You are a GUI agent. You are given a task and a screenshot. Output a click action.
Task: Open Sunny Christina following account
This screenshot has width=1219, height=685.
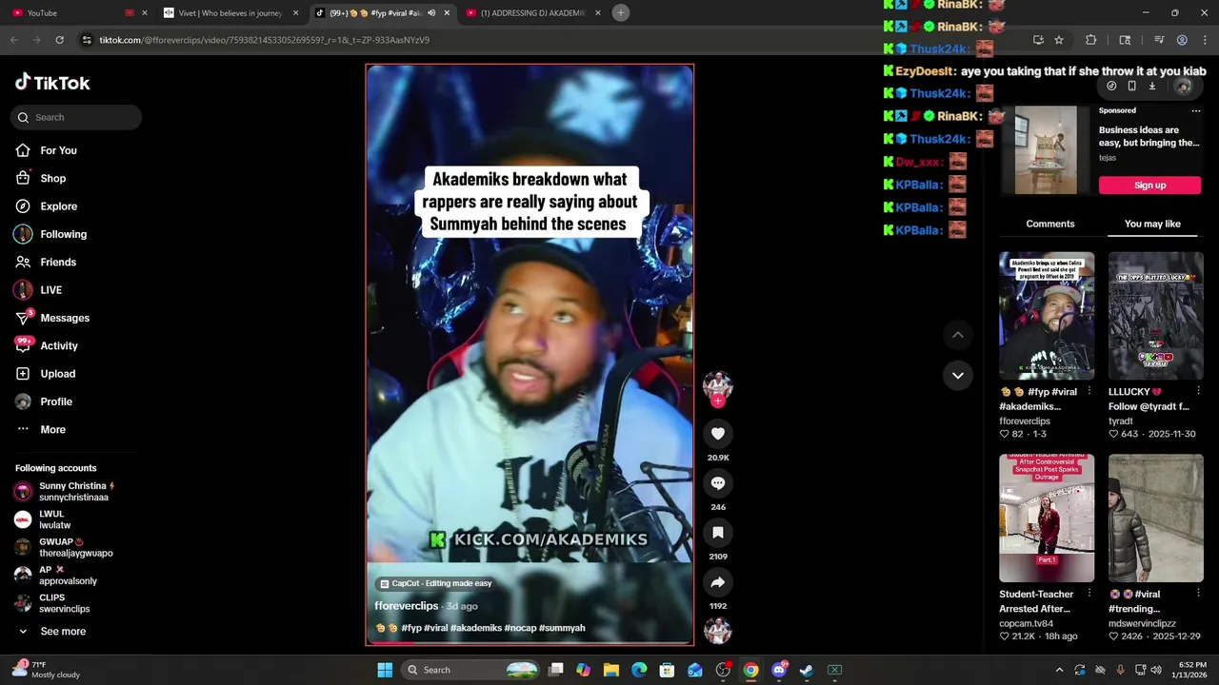(x=67, y=491)
